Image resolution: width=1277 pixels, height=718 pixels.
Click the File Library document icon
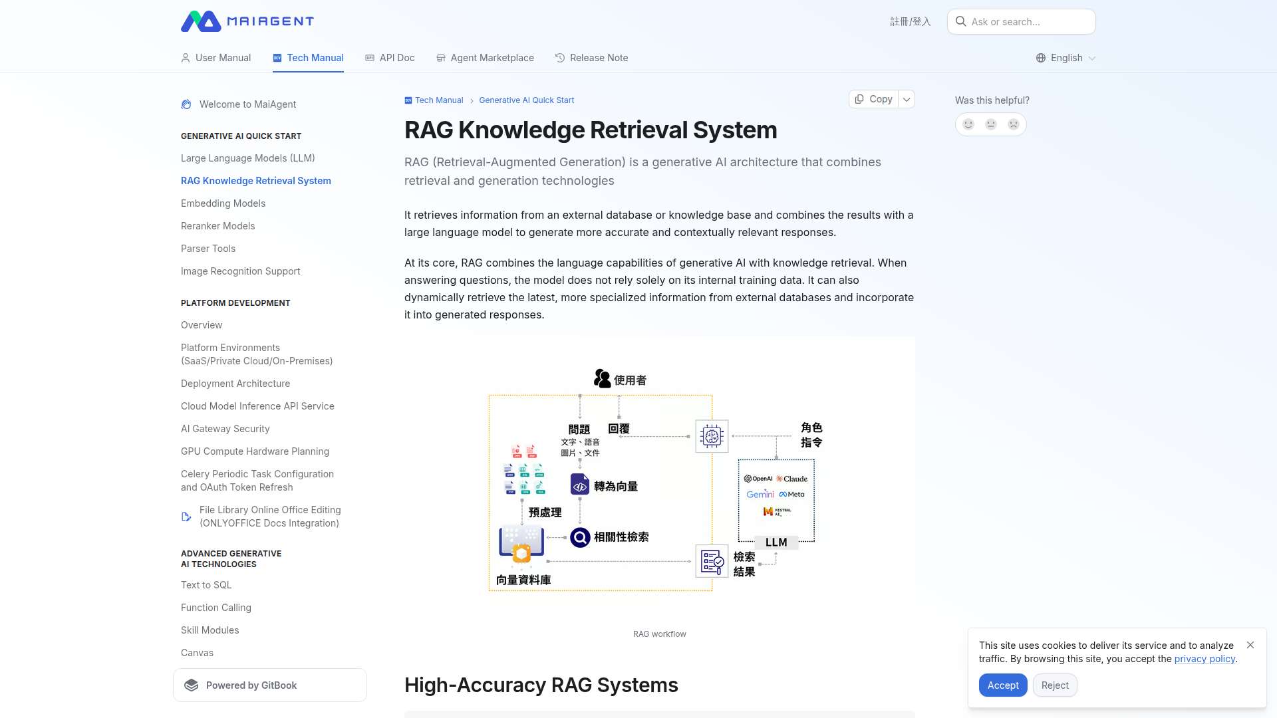pyautogui.click(x=186, y=517)
